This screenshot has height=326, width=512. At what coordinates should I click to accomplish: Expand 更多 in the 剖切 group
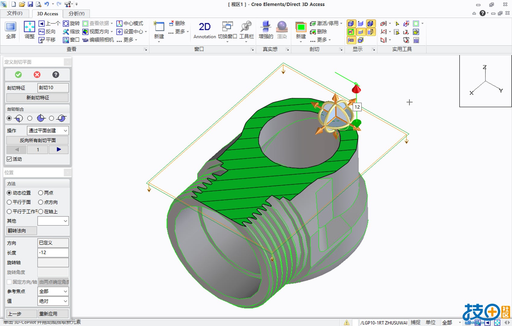[x=330, y=40]
